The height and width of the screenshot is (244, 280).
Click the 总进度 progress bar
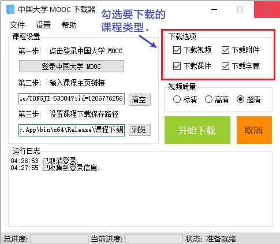[59, 239]
